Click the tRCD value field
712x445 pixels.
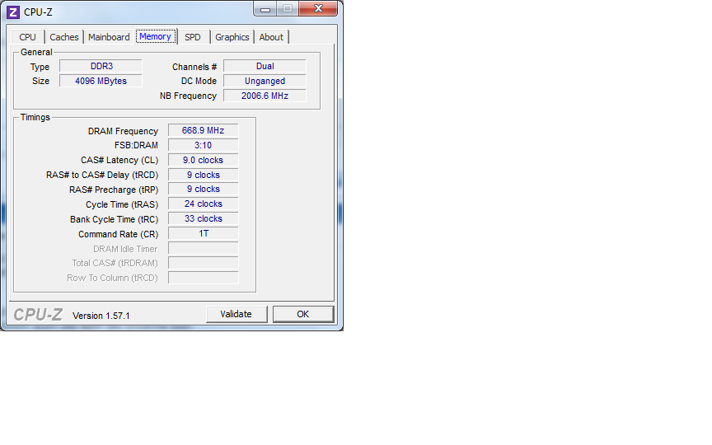203,175
